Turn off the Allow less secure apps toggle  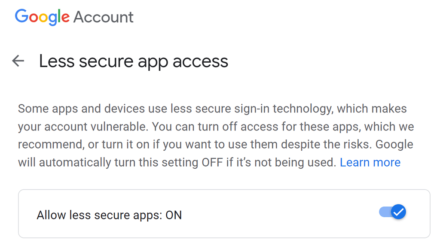393,212
